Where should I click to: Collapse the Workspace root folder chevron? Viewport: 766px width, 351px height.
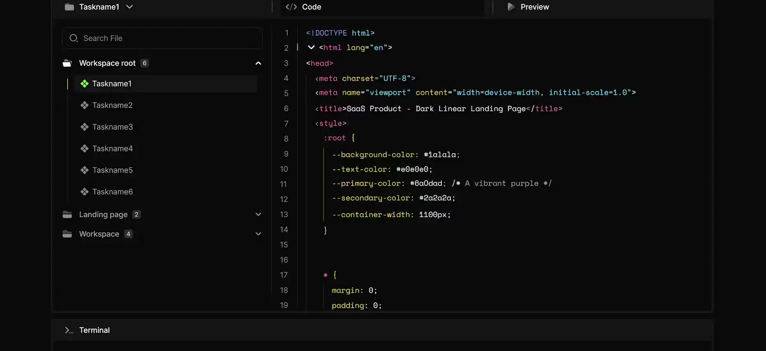click(x=258, y=63)
